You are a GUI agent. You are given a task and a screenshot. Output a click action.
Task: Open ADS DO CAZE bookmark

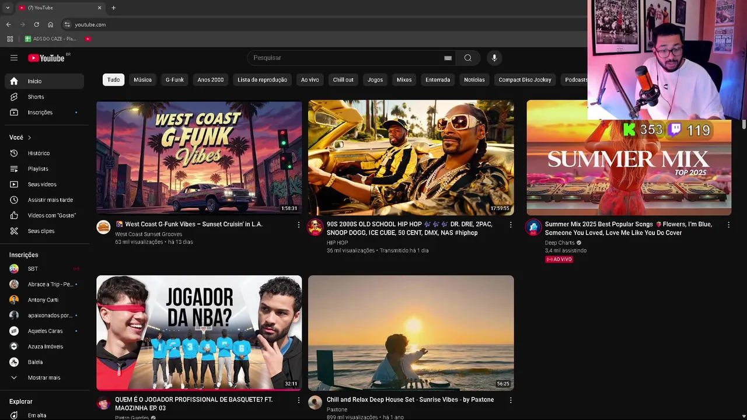point(51,38)
